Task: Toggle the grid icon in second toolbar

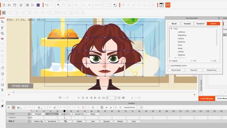Action: point(4,13)
